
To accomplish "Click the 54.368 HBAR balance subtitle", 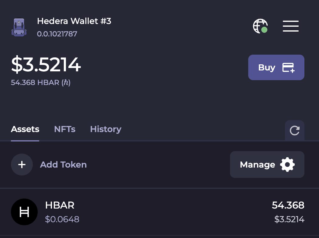I will click(x=41, y=83).
